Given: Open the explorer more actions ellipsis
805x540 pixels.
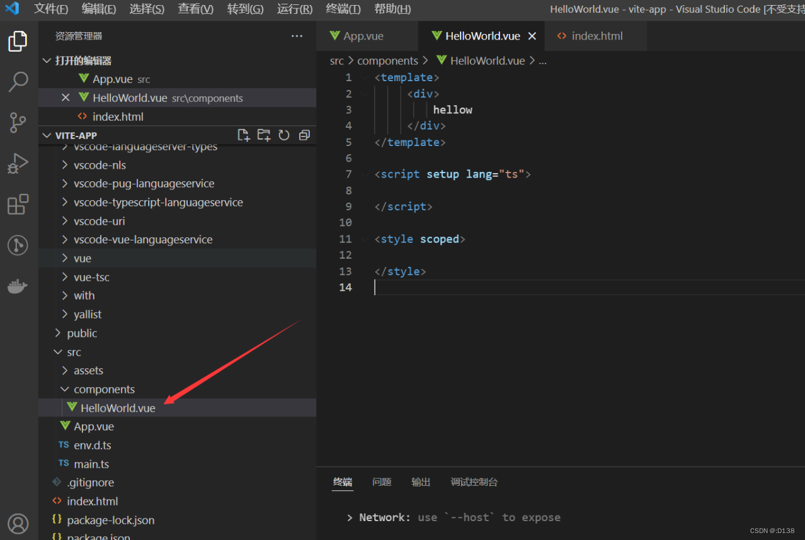Looking at the screenshot, I should click(x=297, y=37).
